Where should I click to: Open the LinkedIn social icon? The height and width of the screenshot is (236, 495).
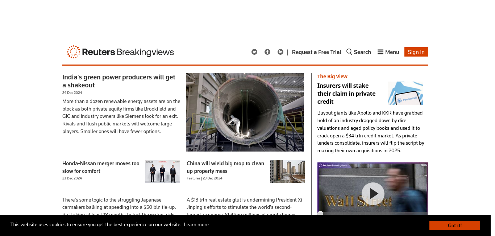(280, 52)
